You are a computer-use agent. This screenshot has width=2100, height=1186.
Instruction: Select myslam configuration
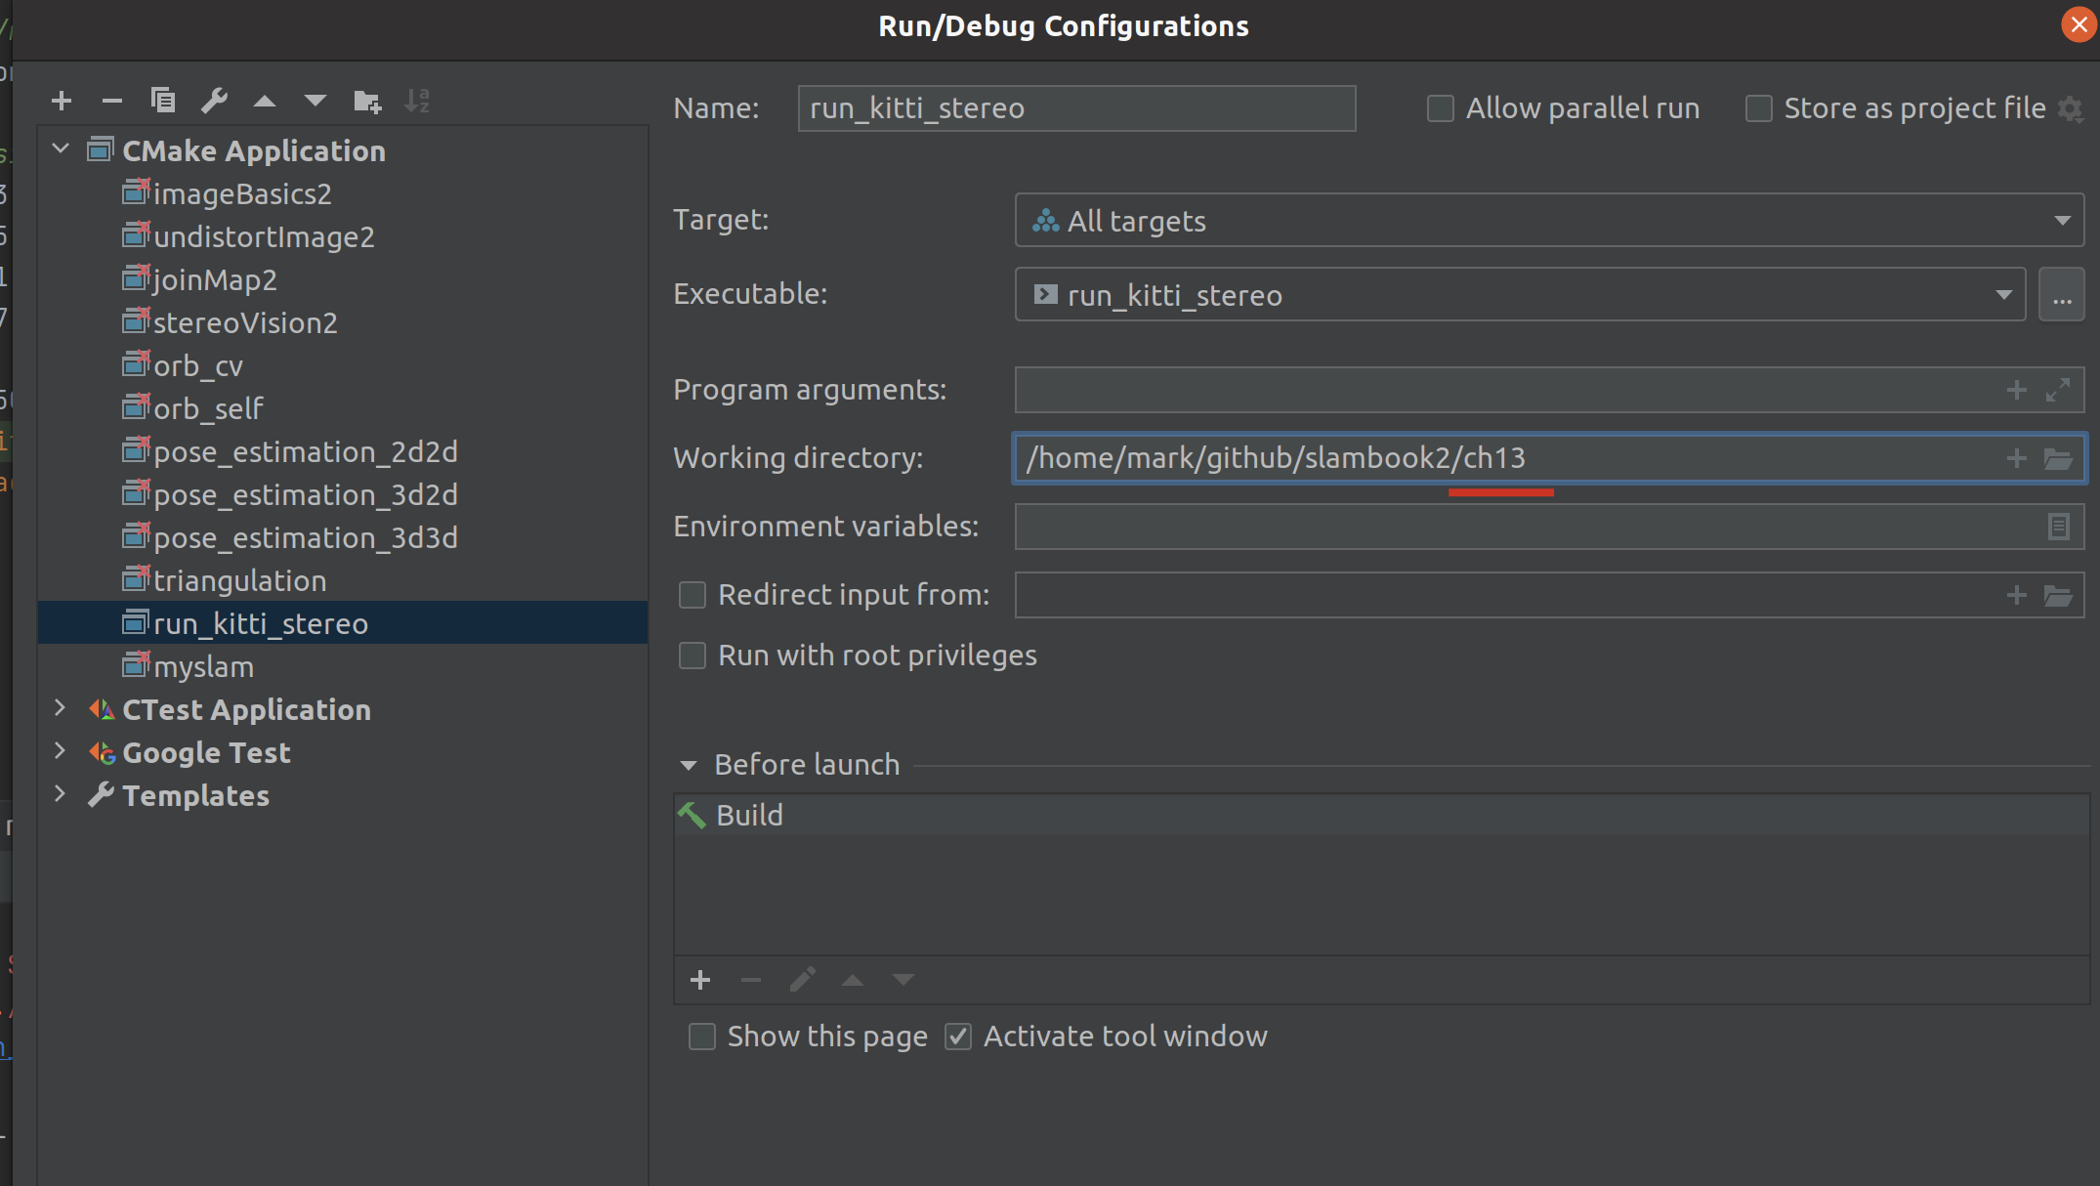(x=203, y=667)
